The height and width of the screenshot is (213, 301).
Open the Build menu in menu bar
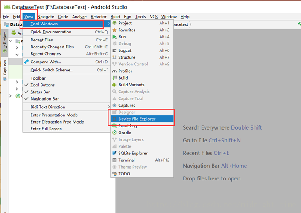pyautogui.click(x=115, y=17)
